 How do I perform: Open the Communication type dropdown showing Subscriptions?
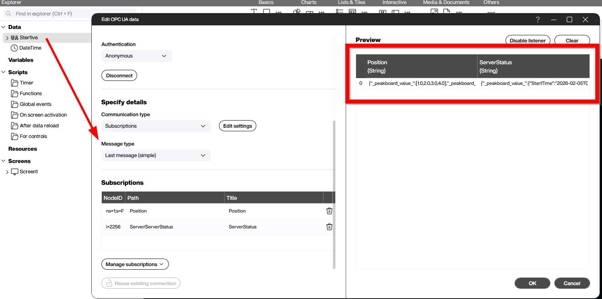coord(156,125)
